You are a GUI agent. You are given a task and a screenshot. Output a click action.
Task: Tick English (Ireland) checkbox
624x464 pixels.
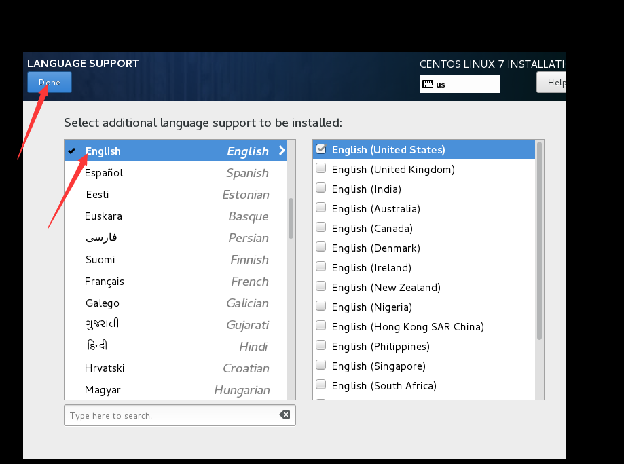tap(320, 267)
